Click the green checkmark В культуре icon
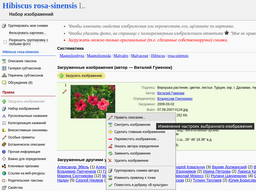The width and height of the screenshot is (256, 191). tap(110, 185)
